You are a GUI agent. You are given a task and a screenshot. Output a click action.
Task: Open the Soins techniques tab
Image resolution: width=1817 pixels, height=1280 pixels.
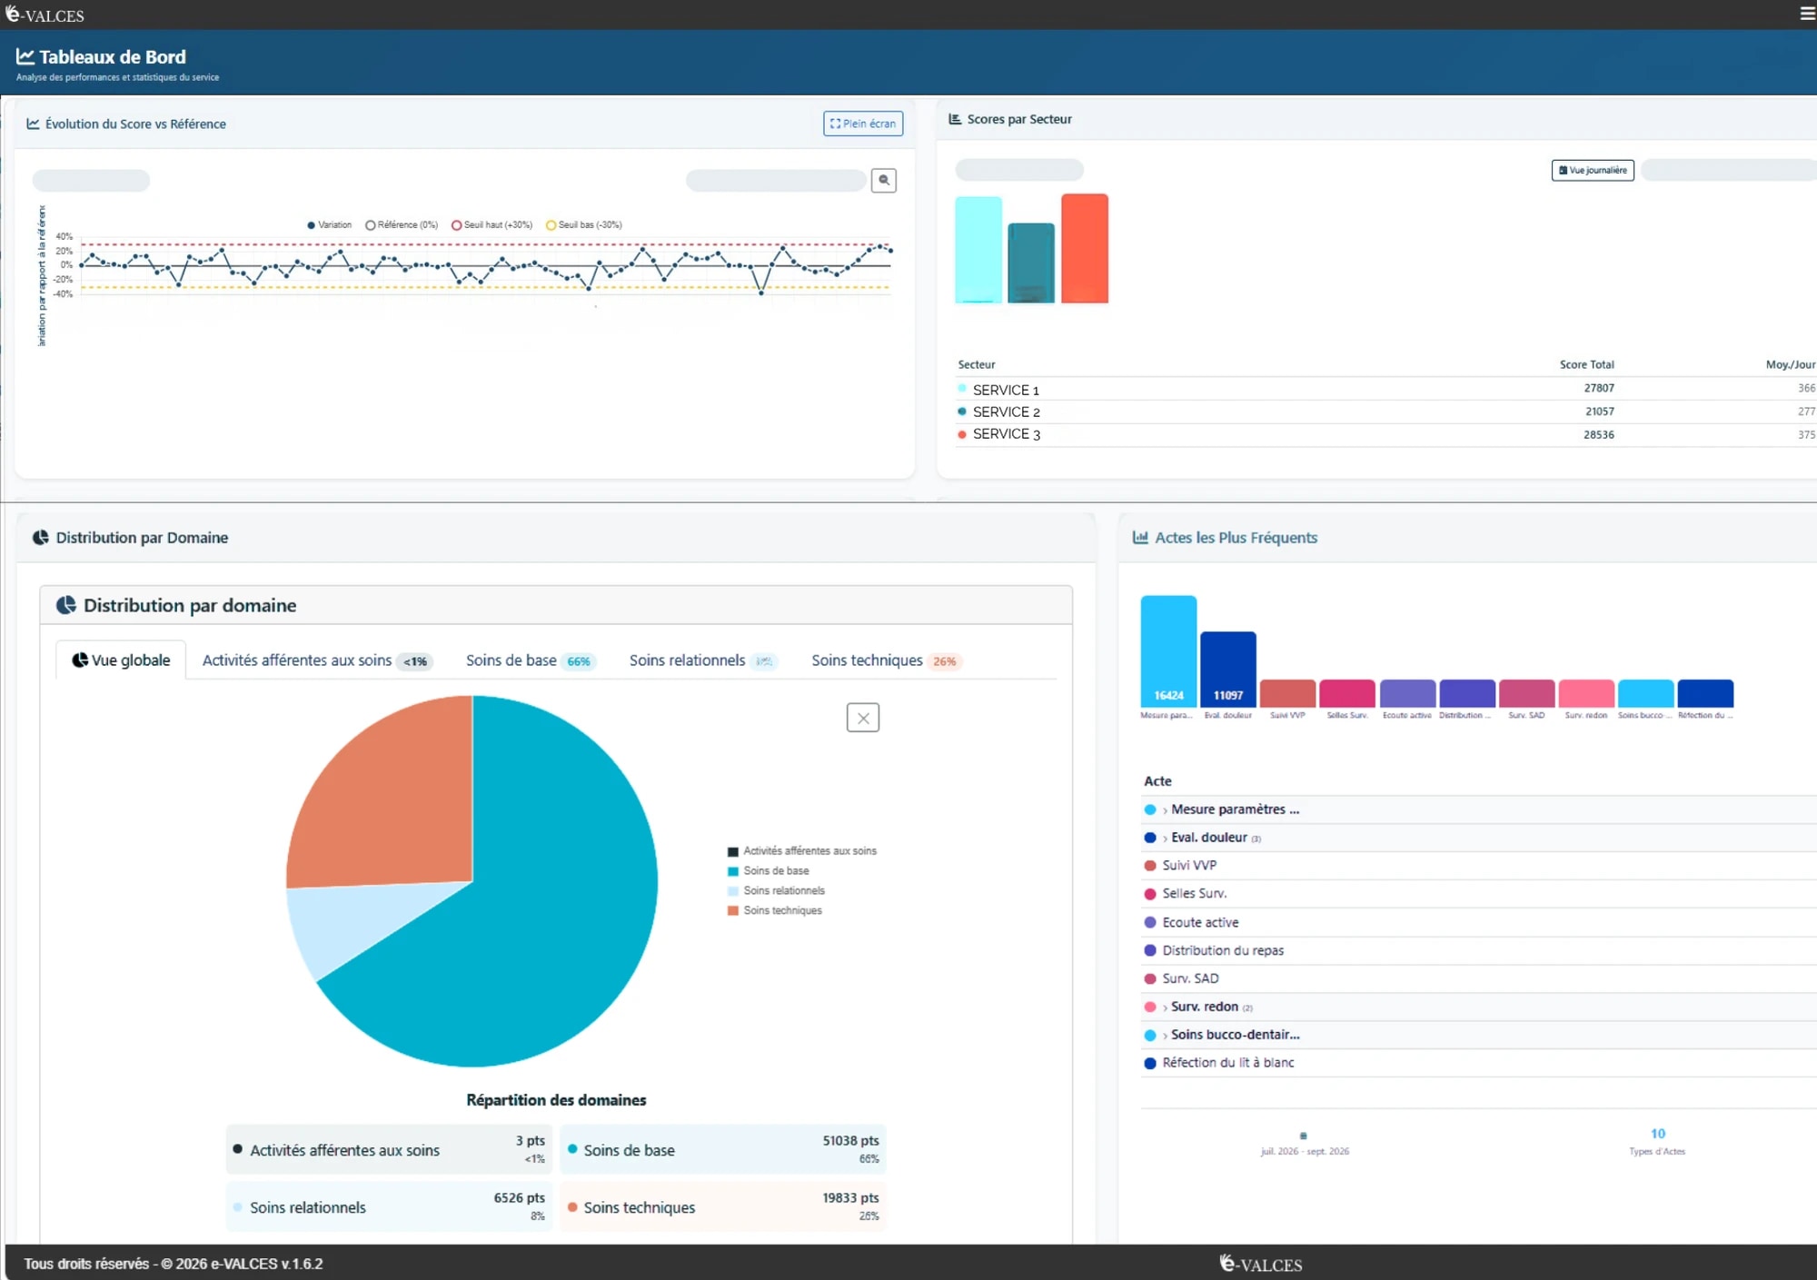click(x=886, y=660)
